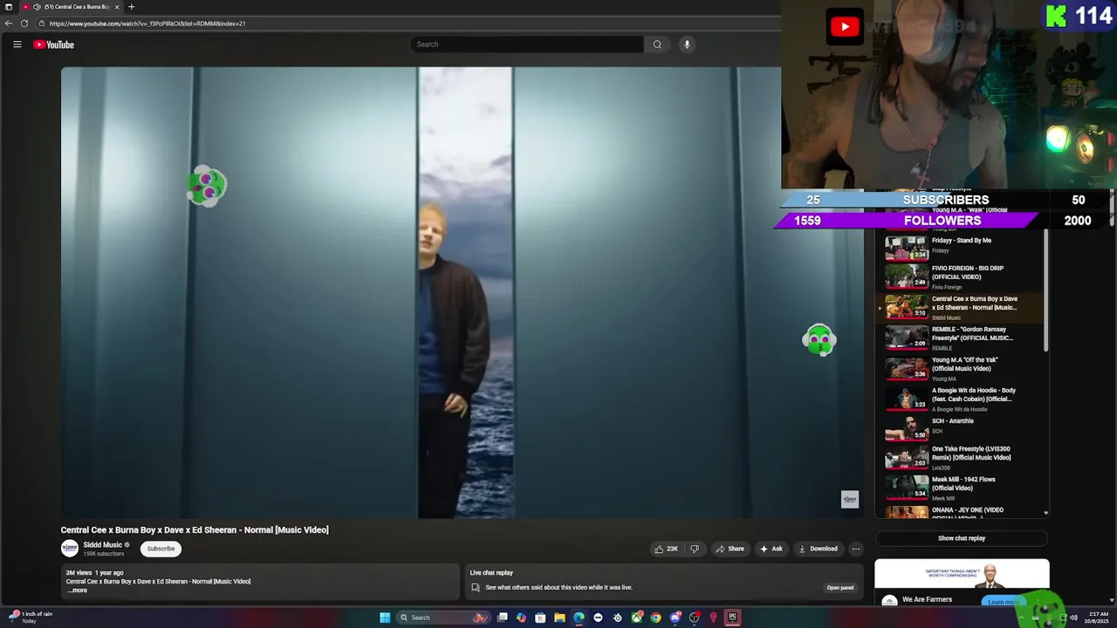
Task: Click the channel watermark in video corner
Action: point(850,499)
